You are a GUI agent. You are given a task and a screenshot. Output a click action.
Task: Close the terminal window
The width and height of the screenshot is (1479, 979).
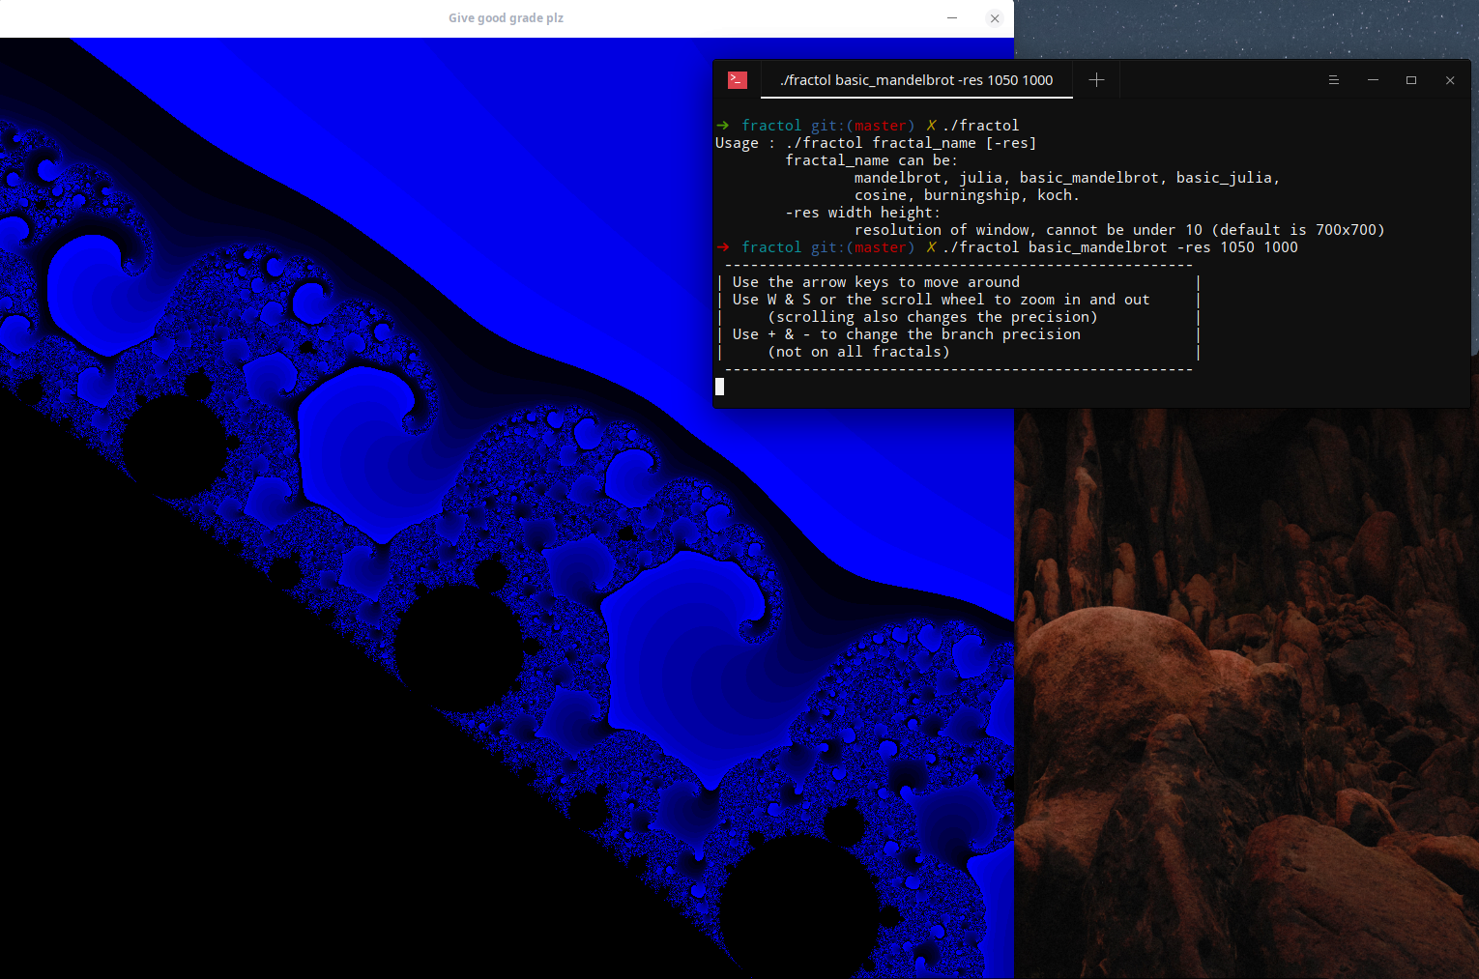click(x=1450, y=80)
